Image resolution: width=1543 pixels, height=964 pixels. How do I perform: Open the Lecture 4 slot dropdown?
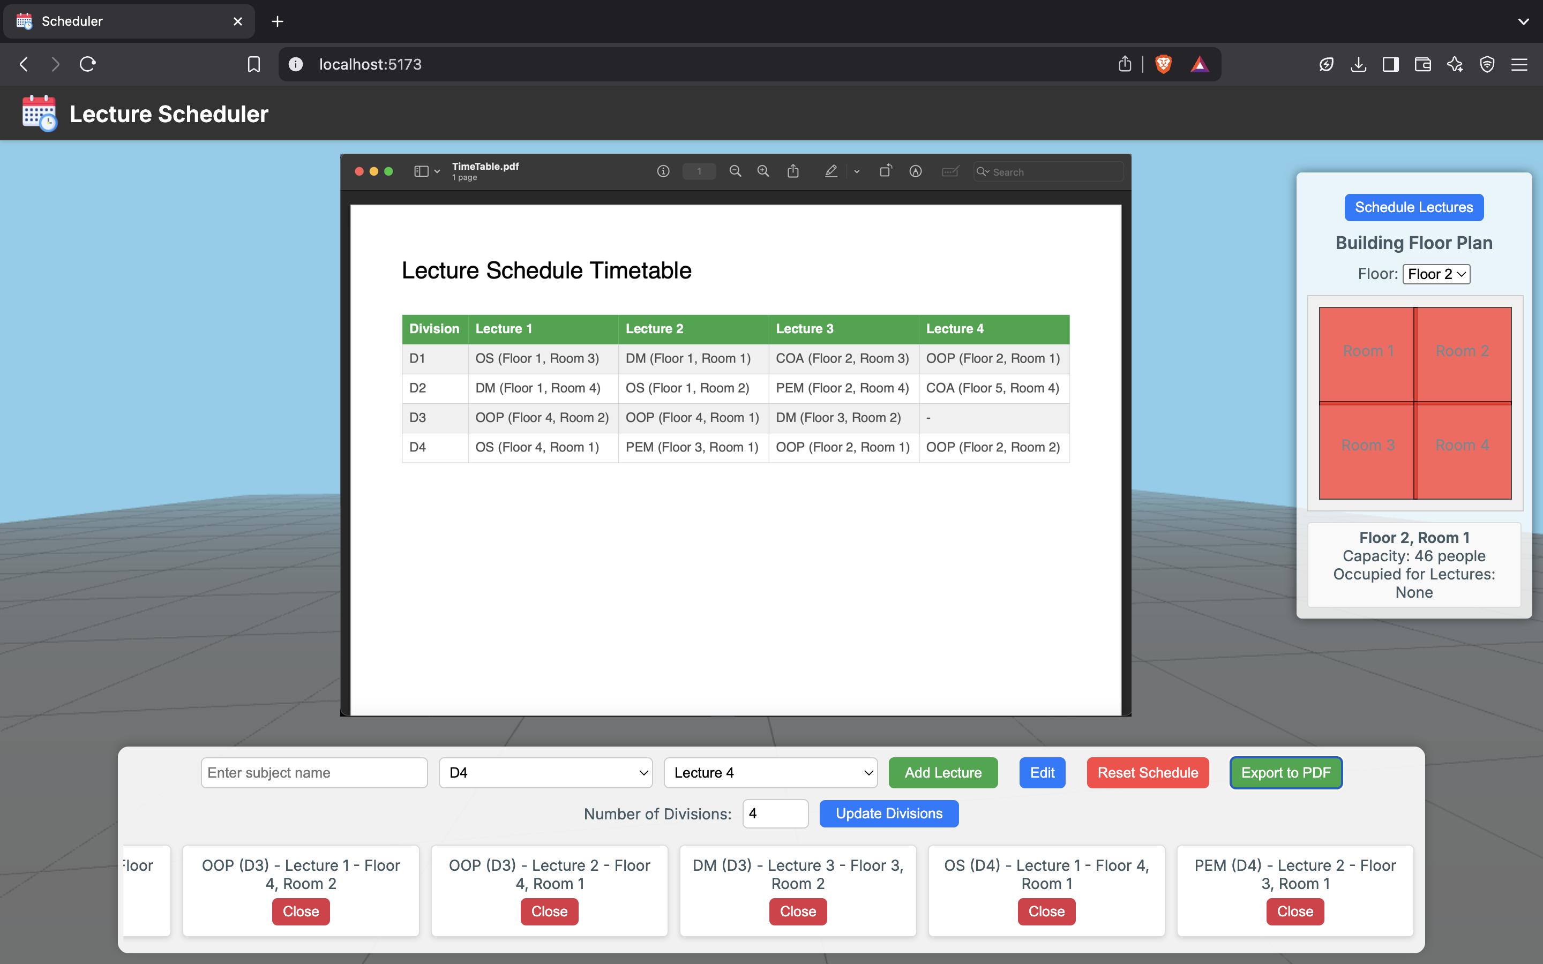pos(770,773)
